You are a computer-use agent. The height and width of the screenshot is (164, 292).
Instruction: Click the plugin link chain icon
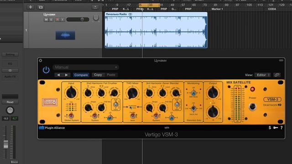[x=277, y=75]
